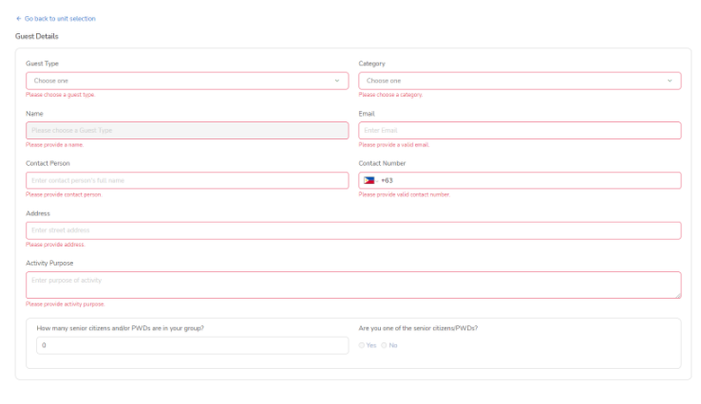The width and height of the screenshot is (701, 404).
Task: Click inside the Activity Purpose textarea
Action: [x=352, y=285]
